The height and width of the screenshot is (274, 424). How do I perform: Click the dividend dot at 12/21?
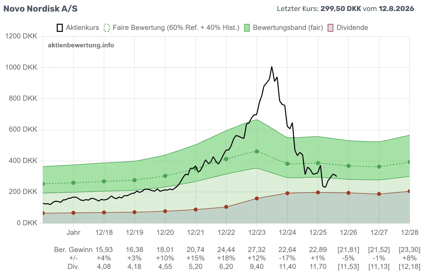(x=196, y=209)
